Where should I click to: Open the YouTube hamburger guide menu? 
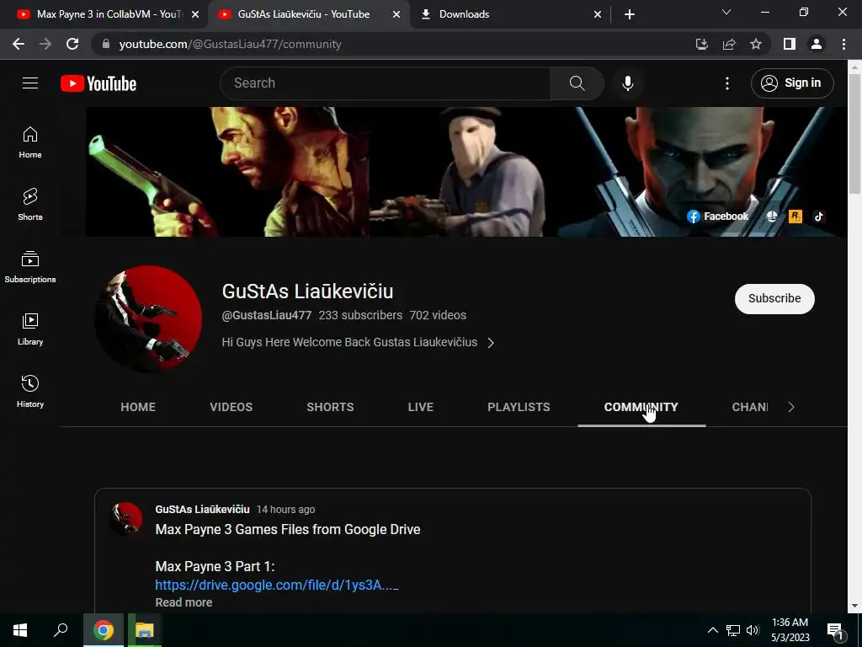[30, 83]
